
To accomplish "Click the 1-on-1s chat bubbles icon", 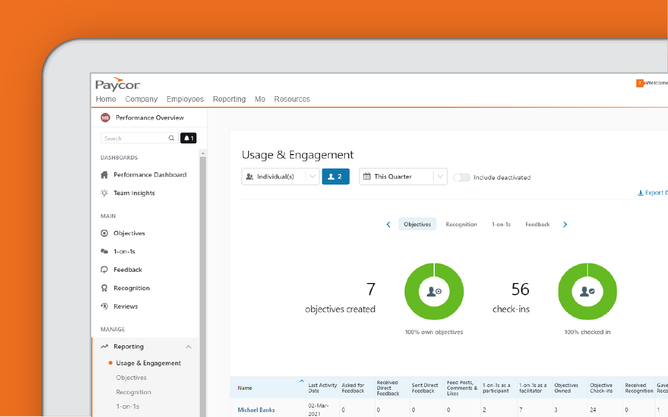I will [x=104, y=251].
